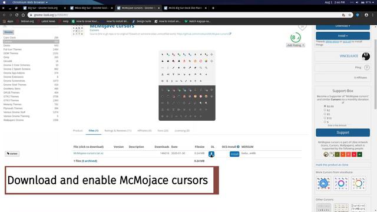377x212 pixels.
Task: Open the Affiliates tab
Action: pyautogui.click(x=144, y=131)
